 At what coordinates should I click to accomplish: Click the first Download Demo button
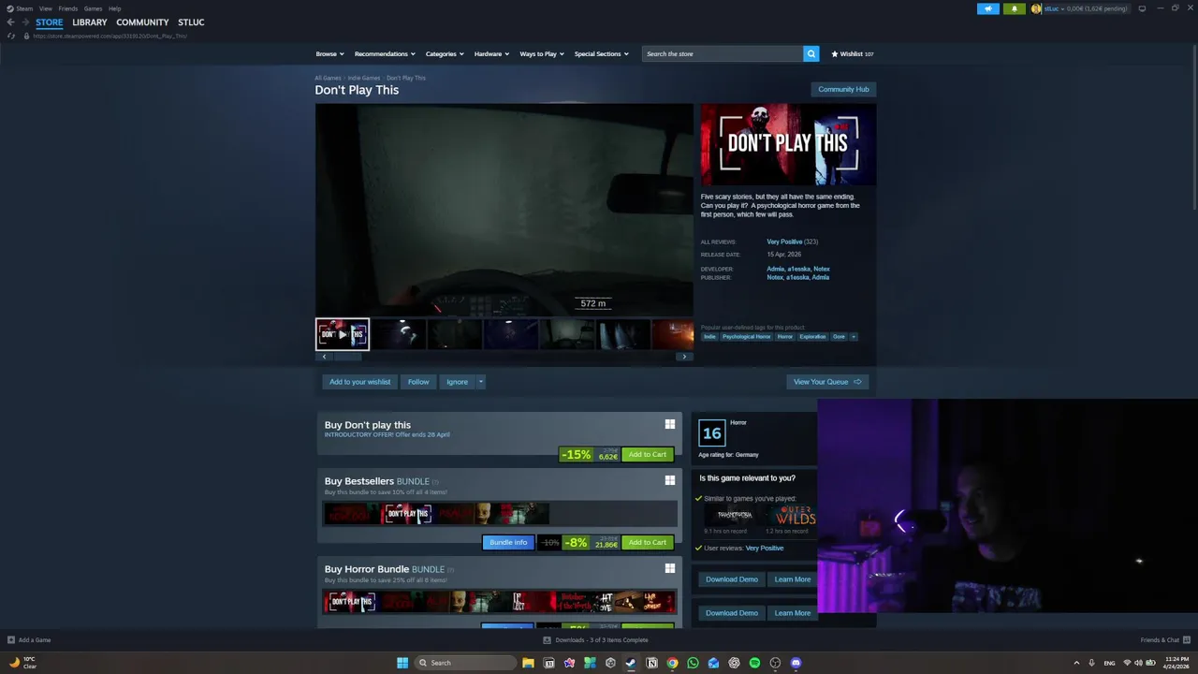click(x=732, y=579)
